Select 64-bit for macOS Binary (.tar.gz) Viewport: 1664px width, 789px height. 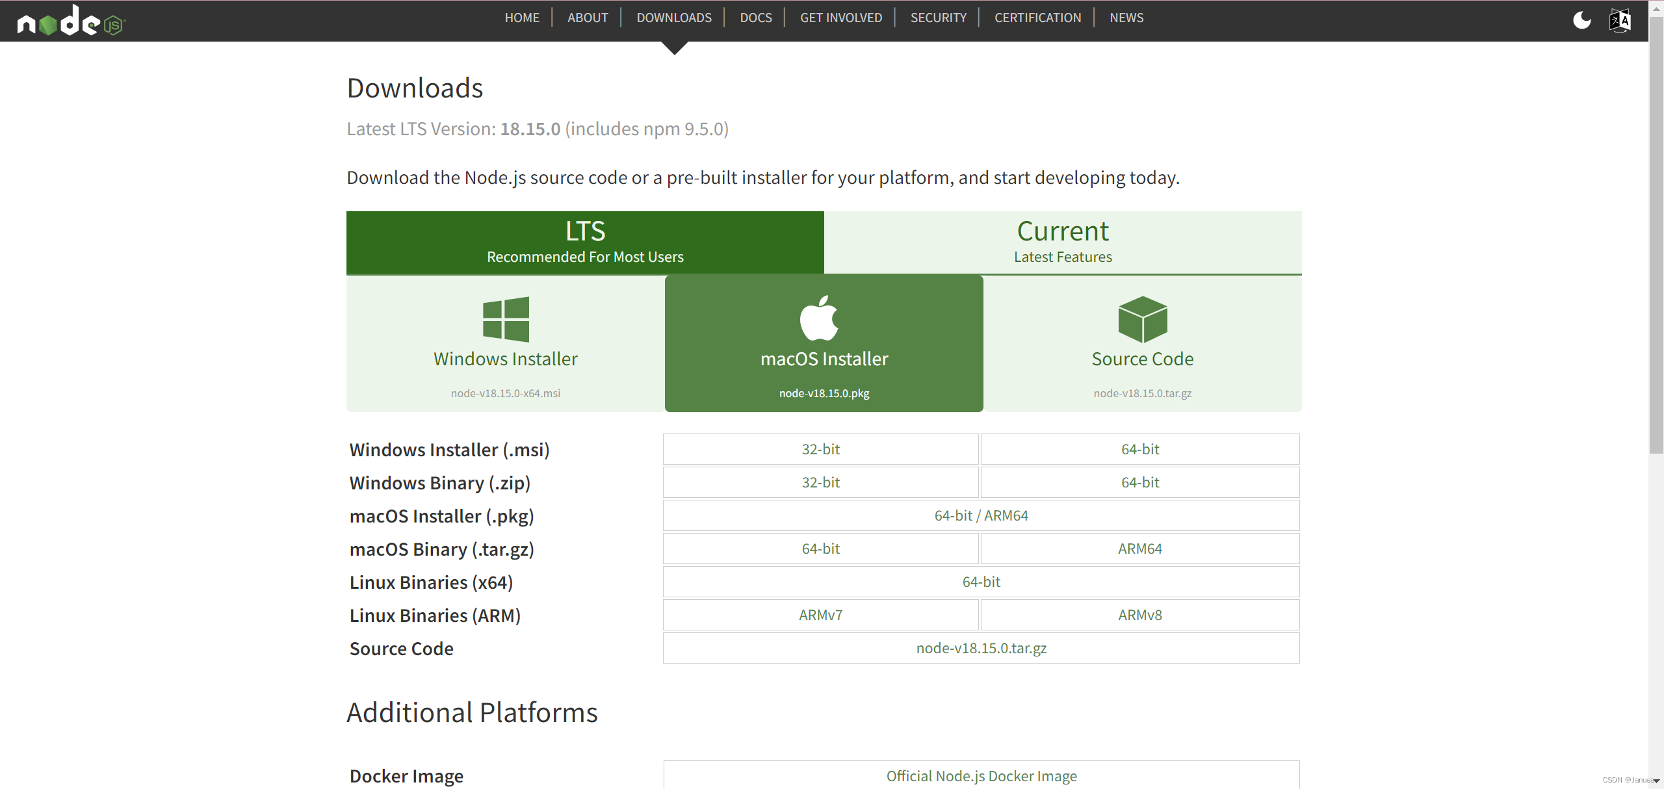click(x=821, y=549)
